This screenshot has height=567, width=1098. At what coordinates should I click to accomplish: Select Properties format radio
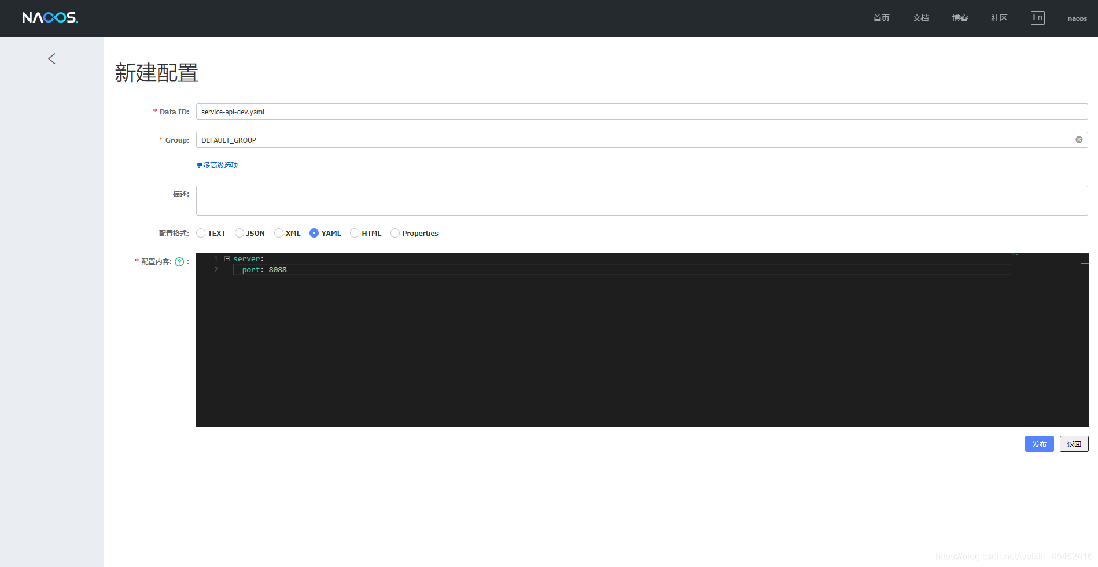[x=395, y=233]
